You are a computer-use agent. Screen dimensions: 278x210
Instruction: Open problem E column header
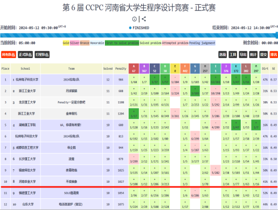click(x=175, y=69)
